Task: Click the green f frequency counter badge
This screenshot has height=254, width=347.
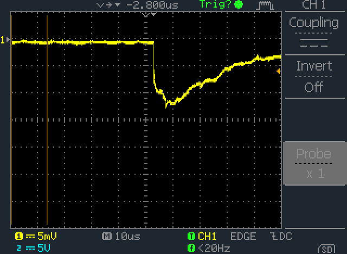Action: coord(191,248)
